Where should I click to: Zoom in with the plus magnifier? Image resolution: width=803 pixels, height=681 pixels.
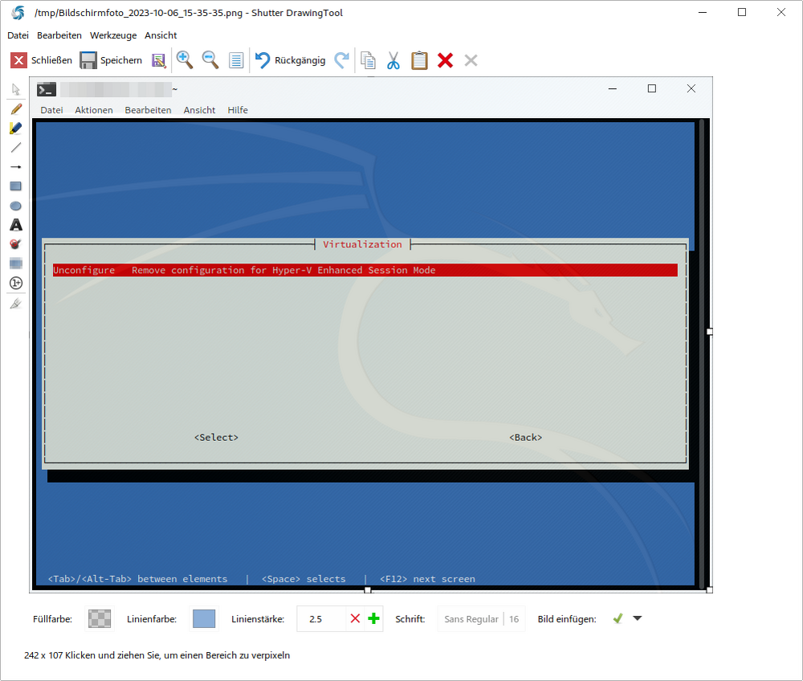[185, 60]
